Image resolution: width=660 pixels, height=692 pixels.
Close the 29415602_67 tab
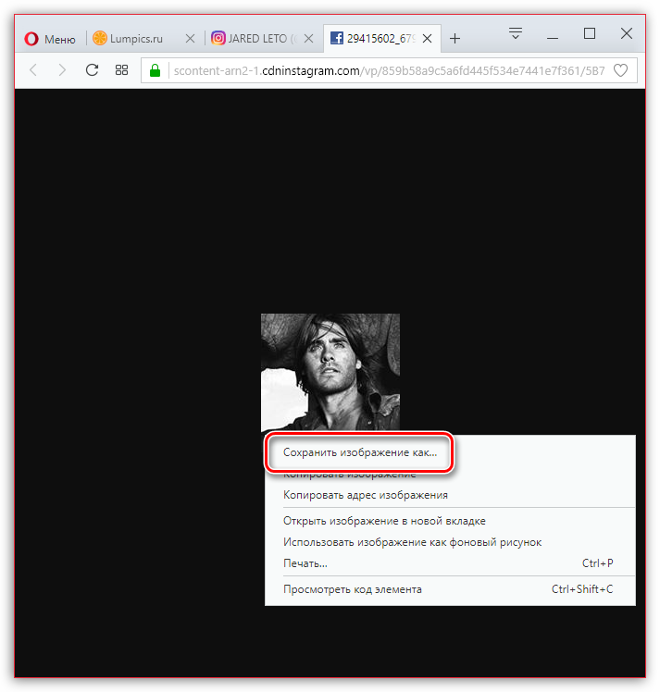pyautogui.click(x=428, y=39)
